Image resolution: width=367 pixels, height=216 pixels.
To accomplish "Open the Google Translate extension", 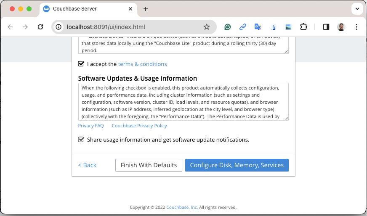I will tap(258, 27).
